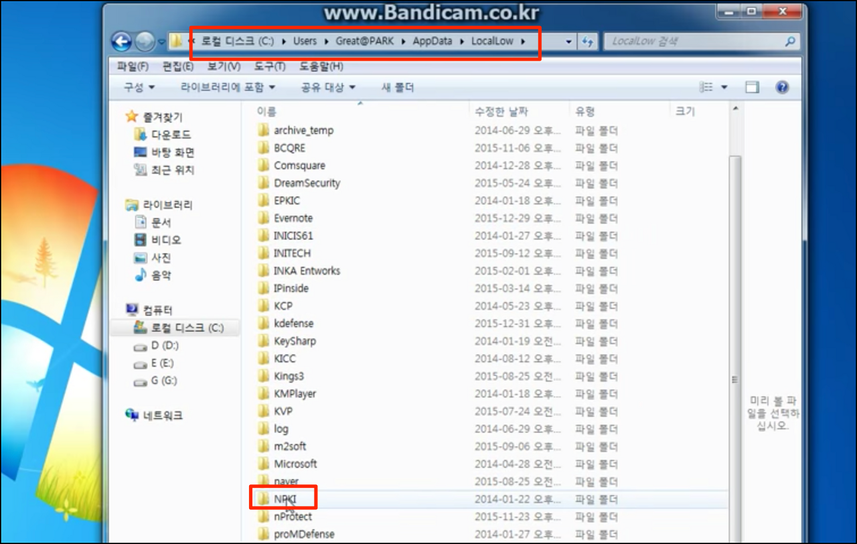
Task: Select the Evernote folder icon
Action: pyautogui.click(x=263, y=218)
